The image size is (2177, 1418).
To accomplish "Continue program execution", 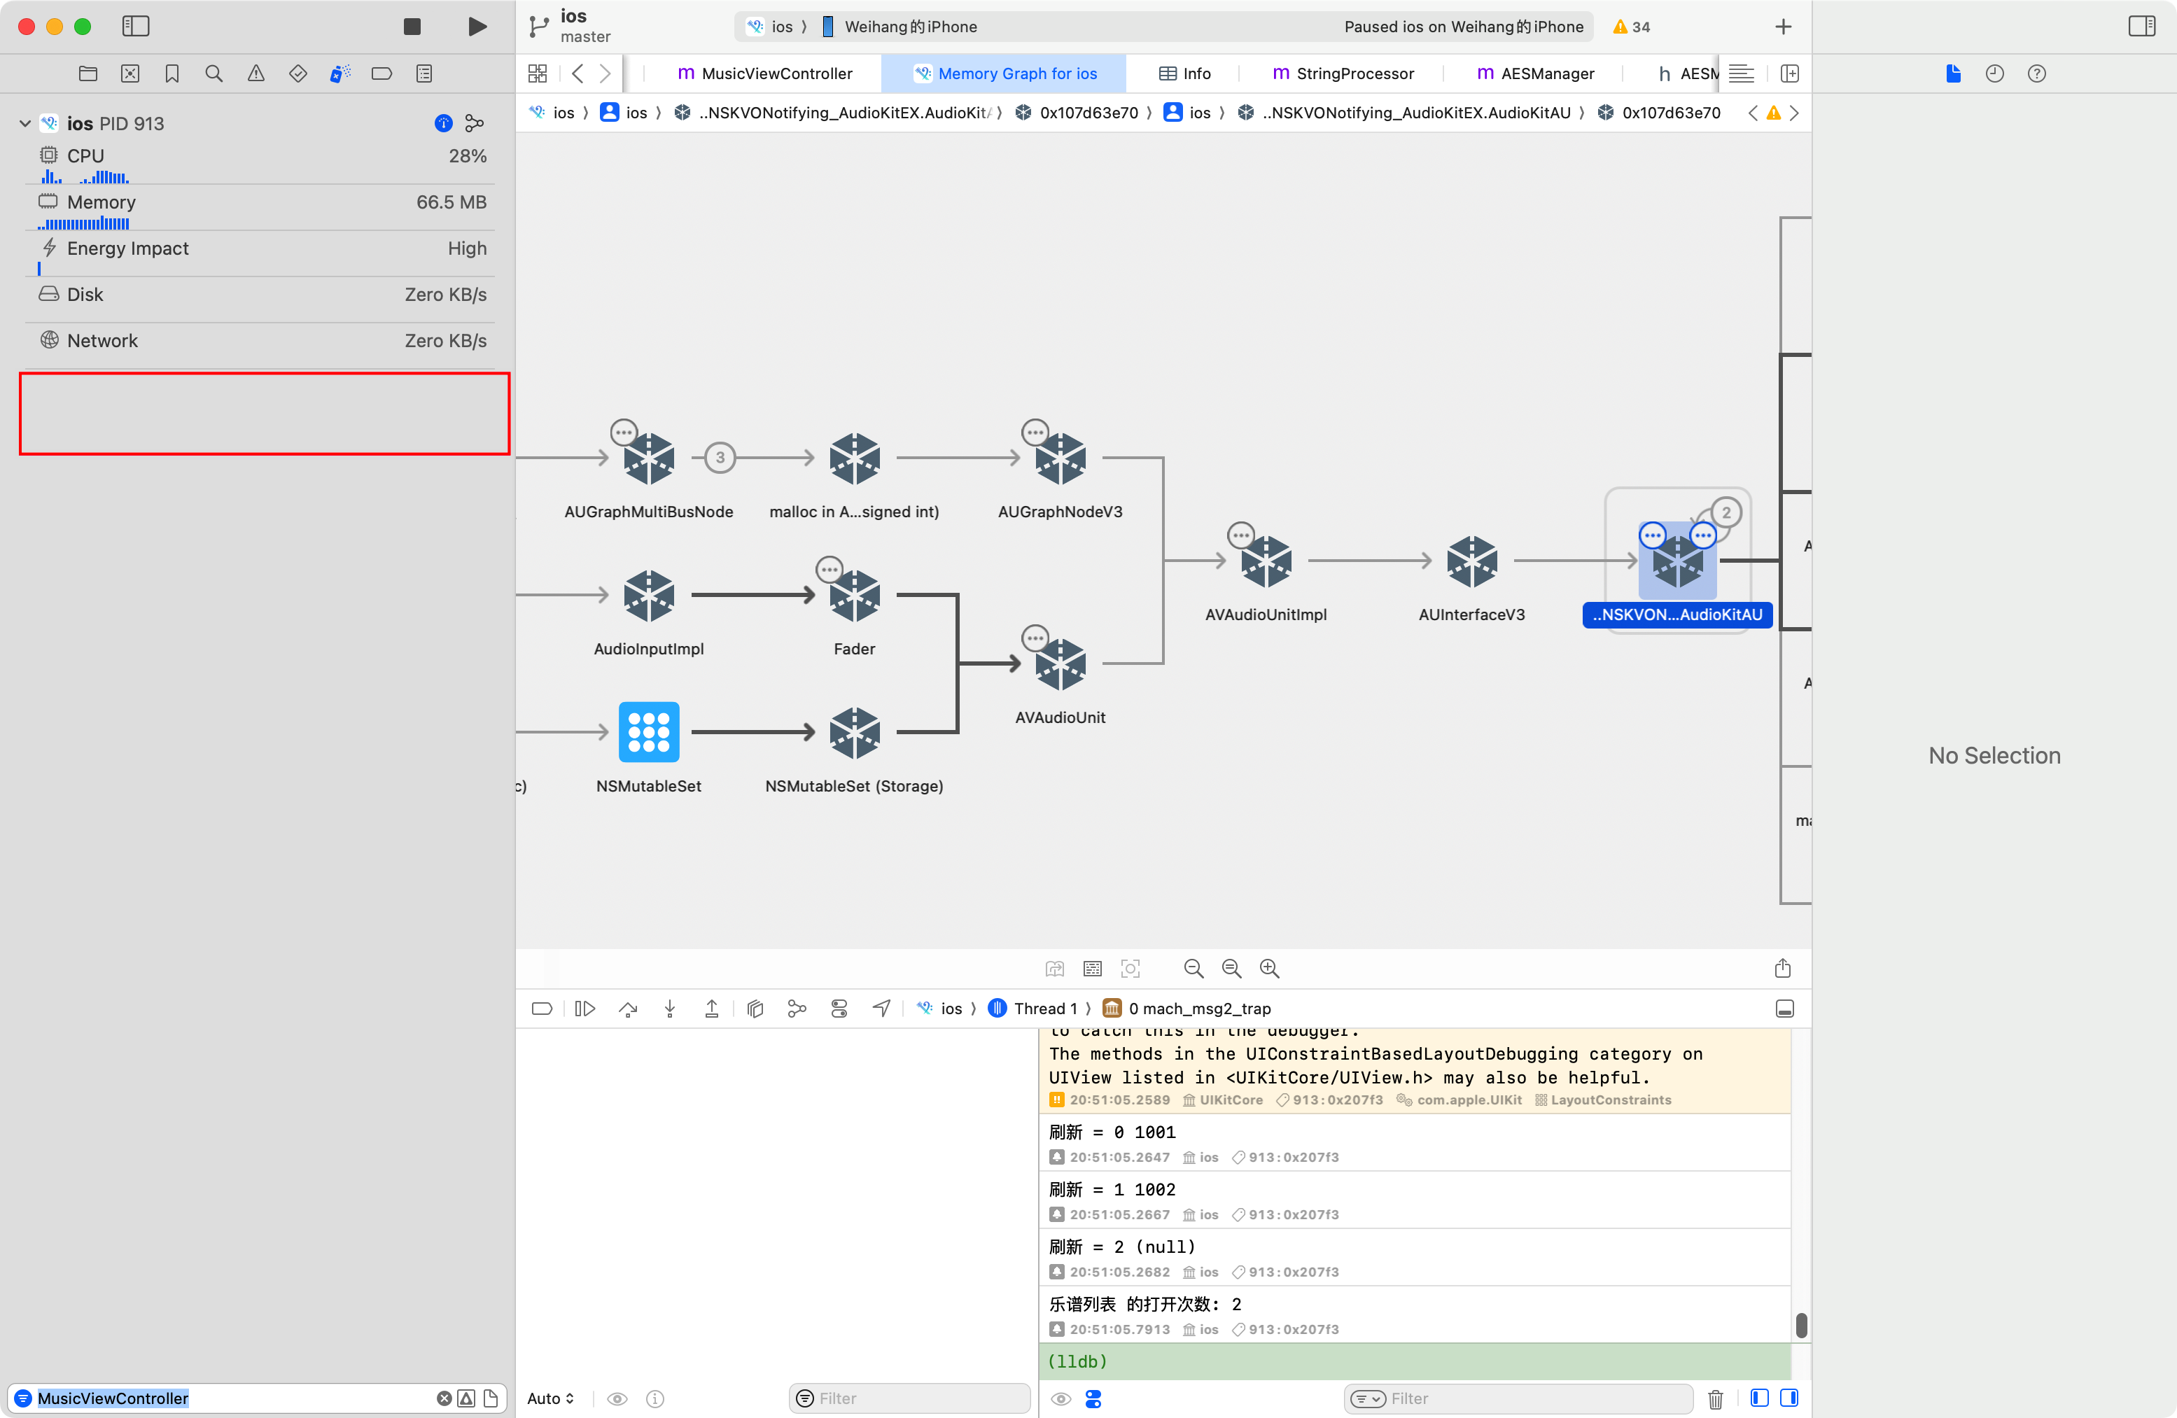I will (584, 1008).
